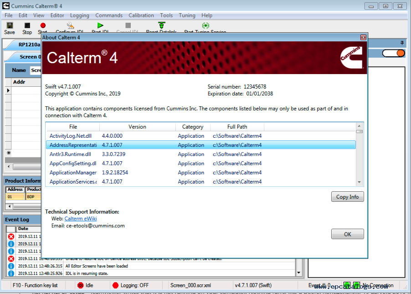This screenshot has height=294, width=411.
Task: Select the Antlr3.Runtime.dll row
Action: (201, 154)
